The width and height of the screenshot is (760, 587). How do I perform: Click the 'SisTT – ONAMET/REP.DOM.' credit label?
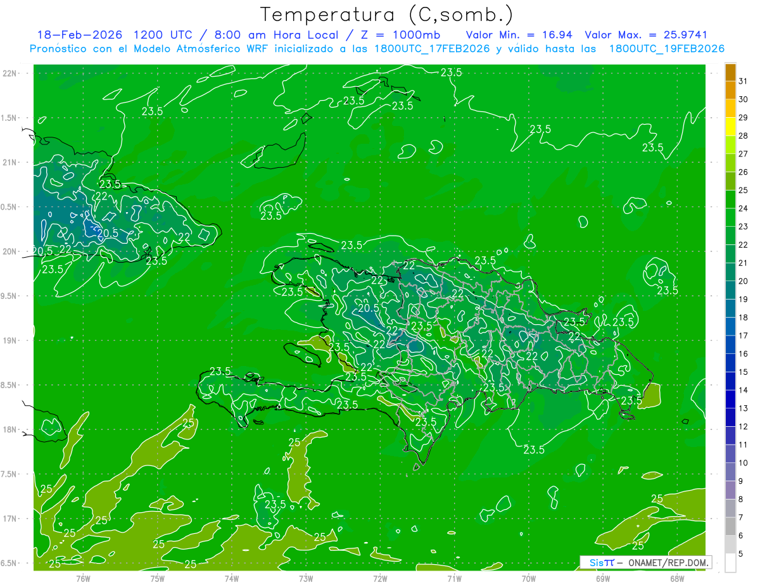(646, 562)
